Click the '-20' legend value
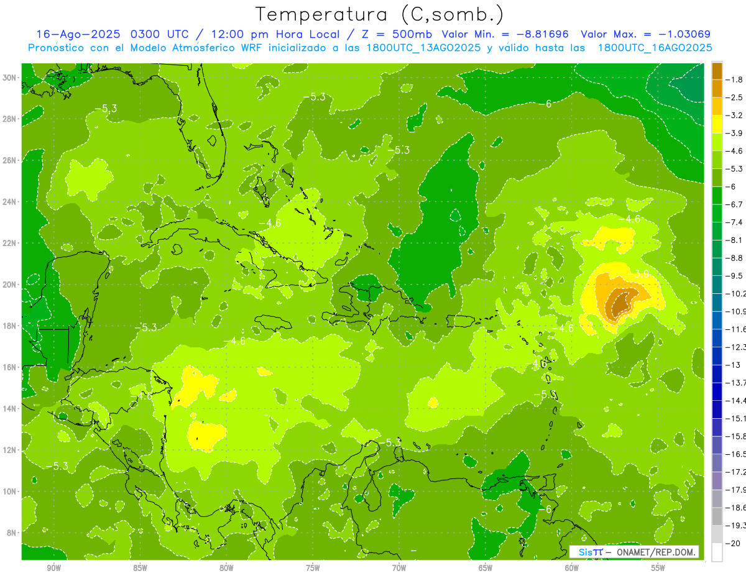Image resolution: width=746 pixels, height=576 pixels. 734,544
